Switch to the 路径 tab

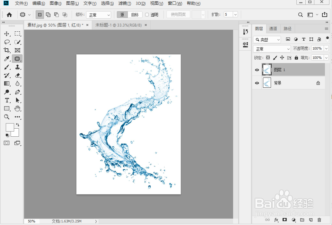point(287,29)
